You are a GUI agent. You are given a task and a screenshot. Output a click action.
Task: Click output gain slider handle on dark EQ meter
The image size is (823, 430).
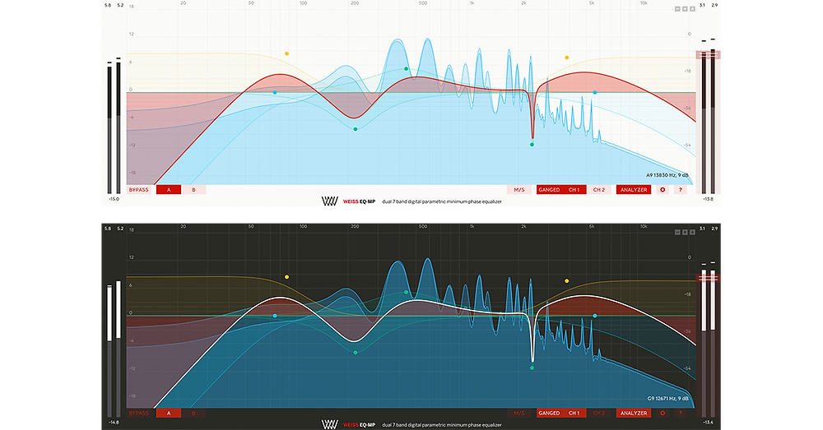coord(708,279)
